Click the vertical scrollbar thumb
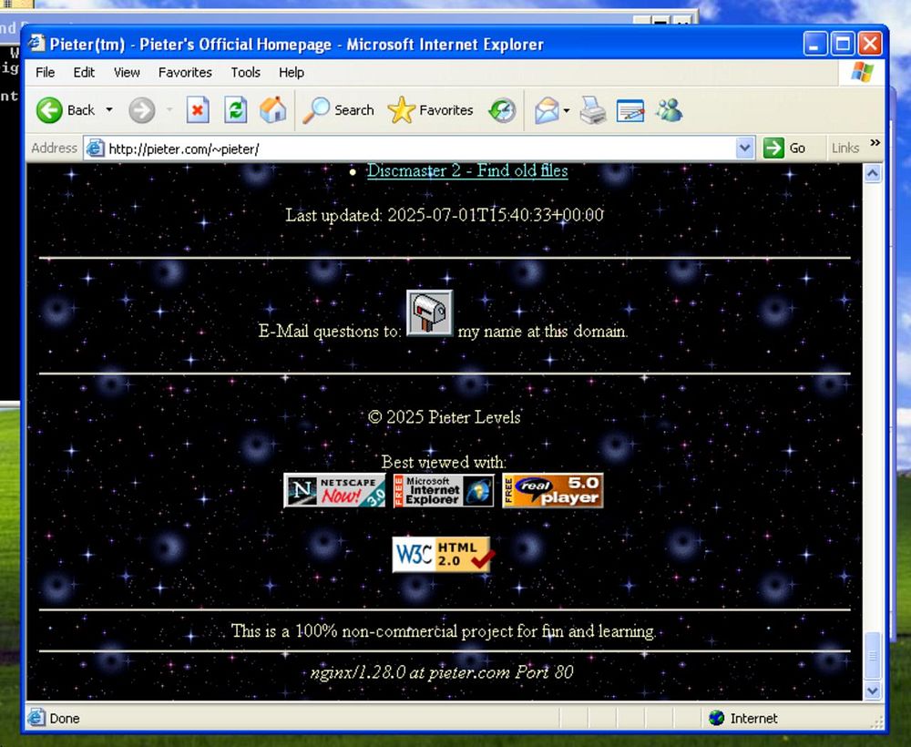The width and height of the screenshot is (911, 747). [873, 655]
